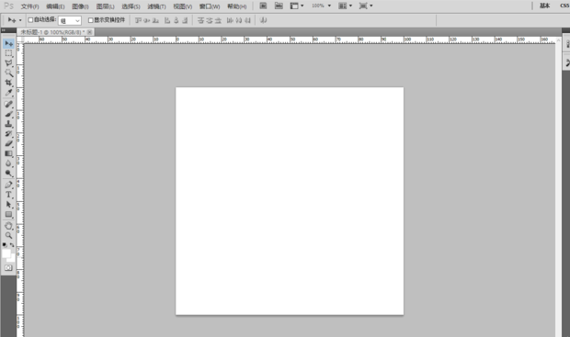Viewport: 570px width, 337px height.
Task: Enable the 自动选择 checkbox
Action: pos(31,20)
